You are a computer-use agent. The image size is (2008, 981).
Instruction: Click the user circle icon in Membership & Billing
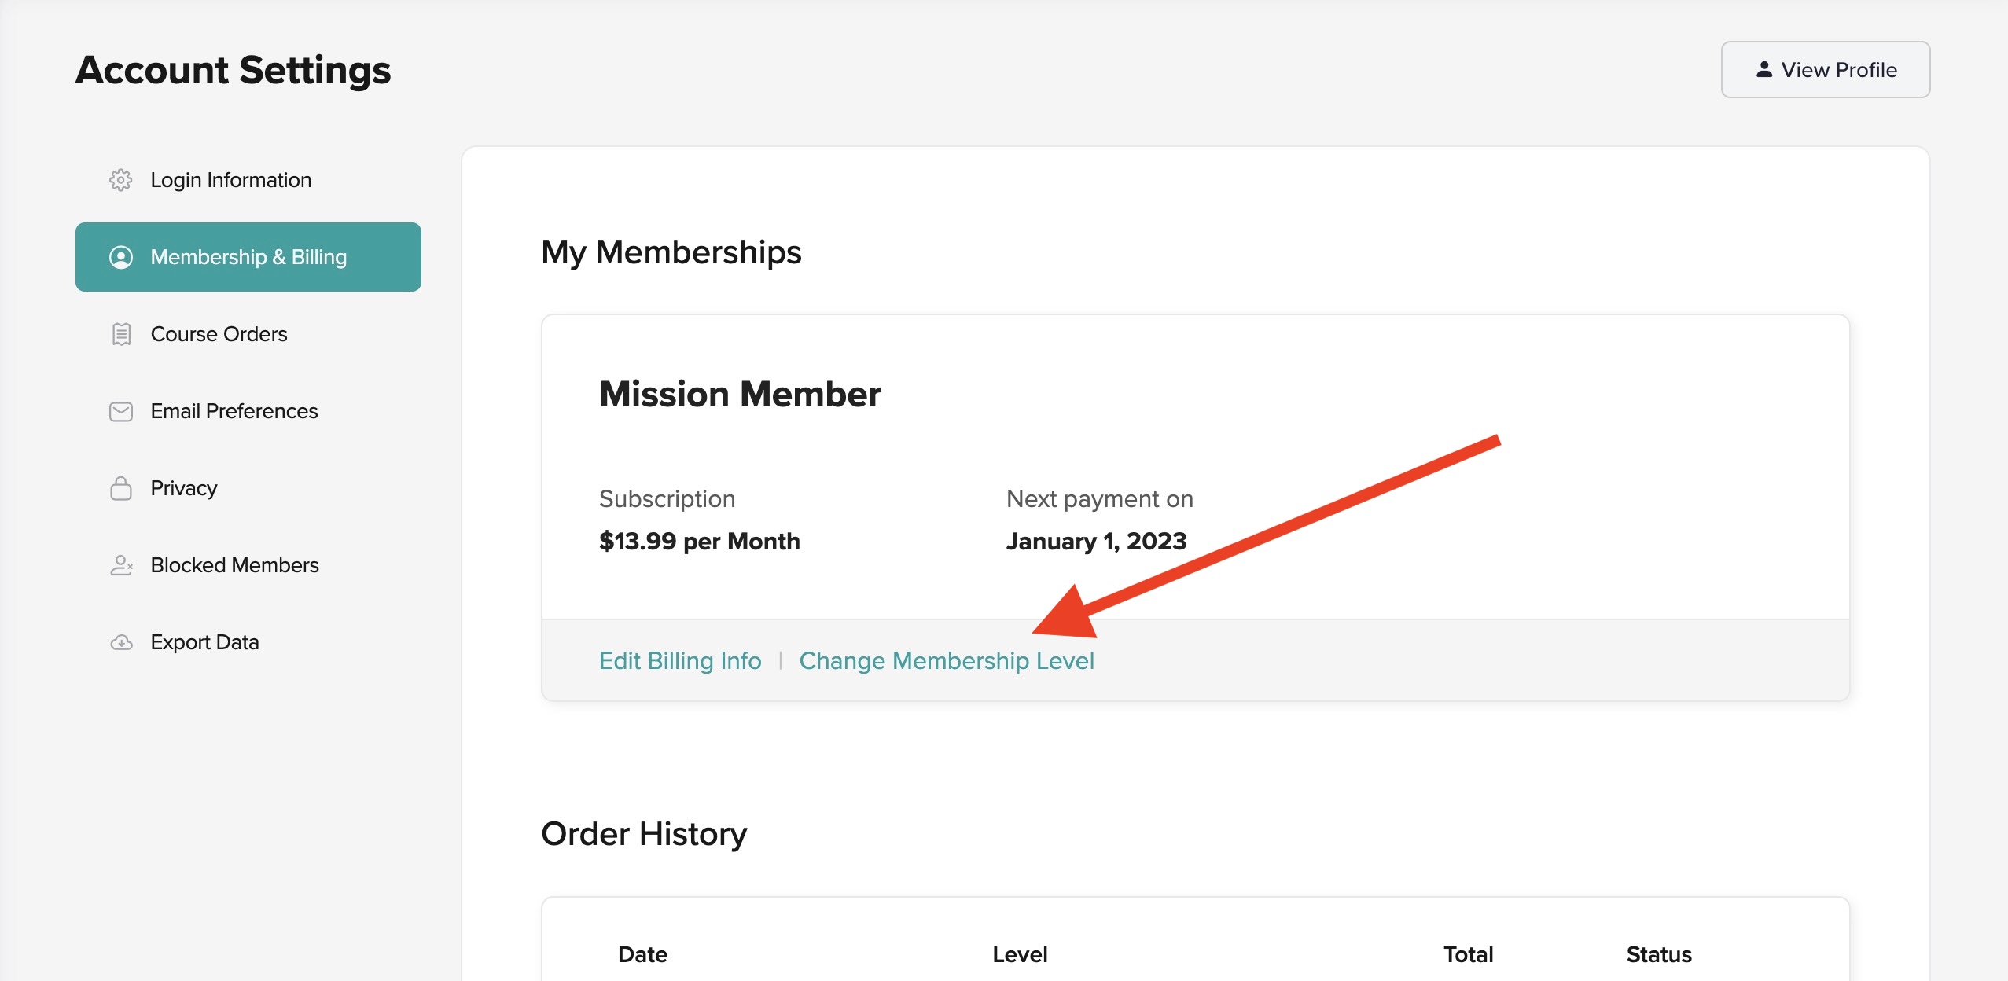pos(120,257)
